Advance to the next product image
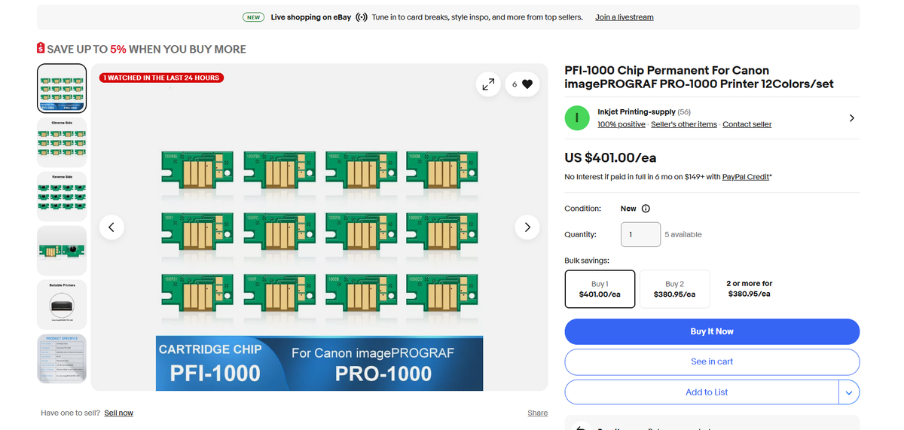This screenshot has width=904, height=430. pos(527,227)
